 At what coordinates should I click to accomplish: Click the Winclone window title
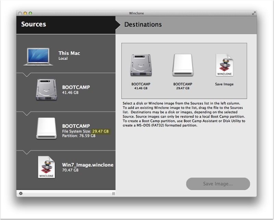coord(136,13)
